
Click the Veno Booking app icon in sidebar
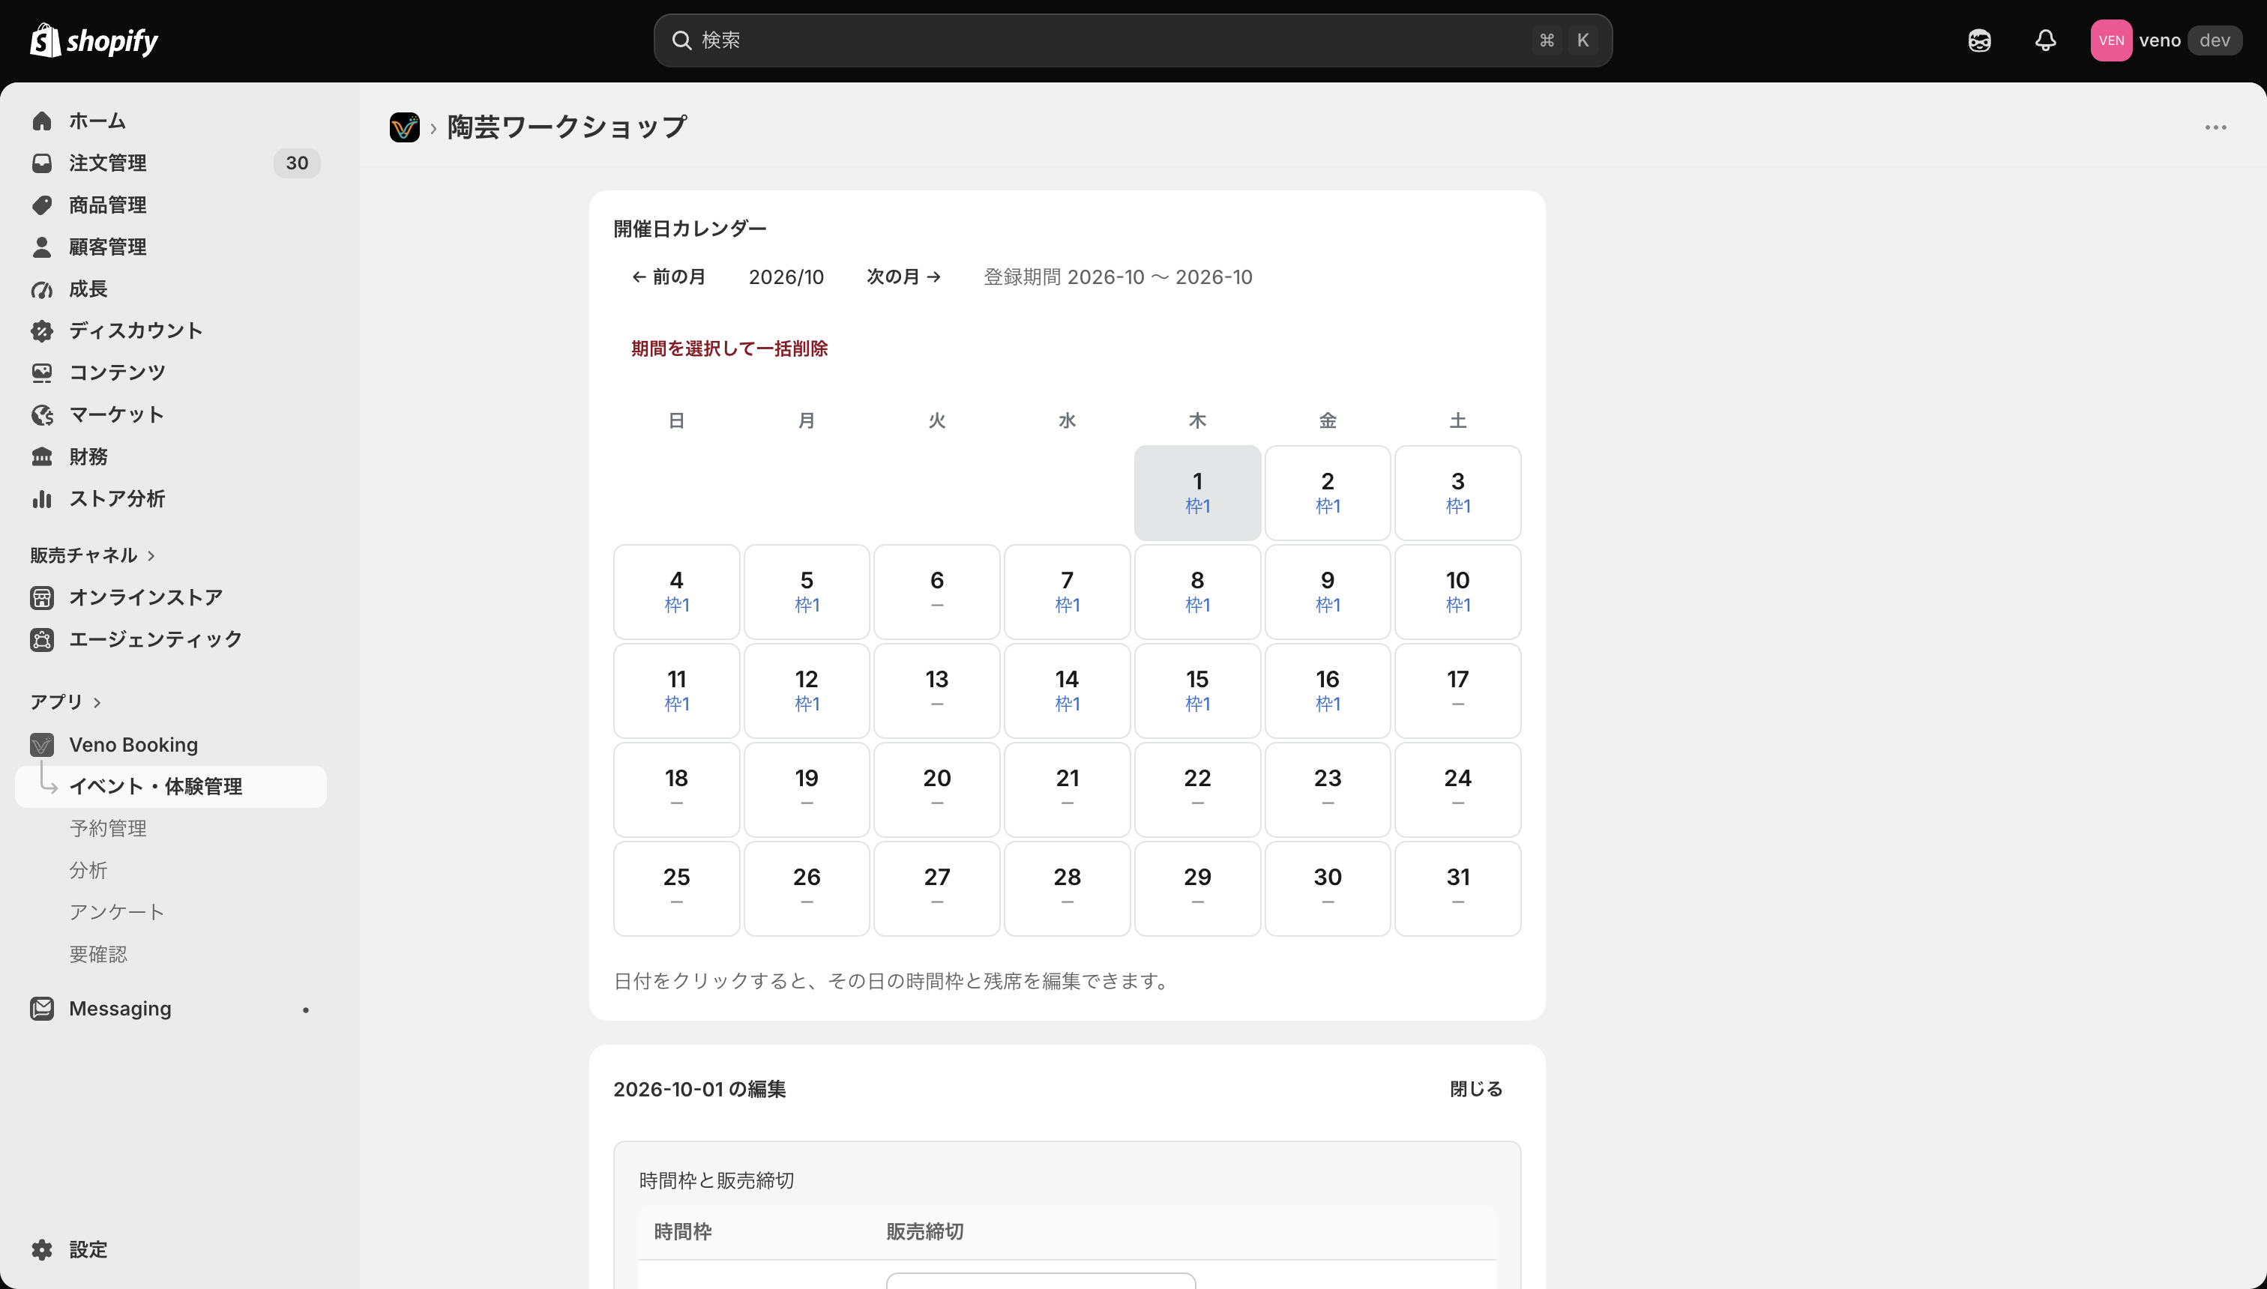coord(42,744)
